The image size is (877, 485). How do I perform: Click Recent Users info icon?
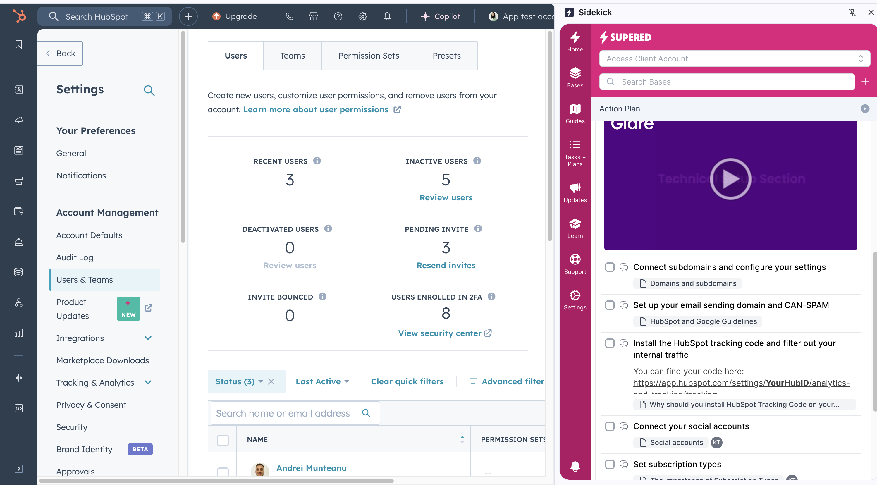click(x=317, y=161)
